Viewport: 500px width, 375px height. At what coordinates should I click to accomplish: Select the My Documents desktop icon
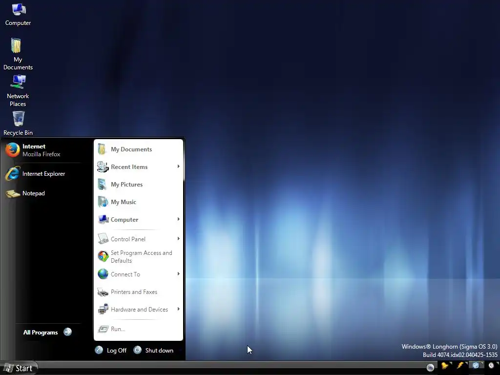click(x=18, y=54)
